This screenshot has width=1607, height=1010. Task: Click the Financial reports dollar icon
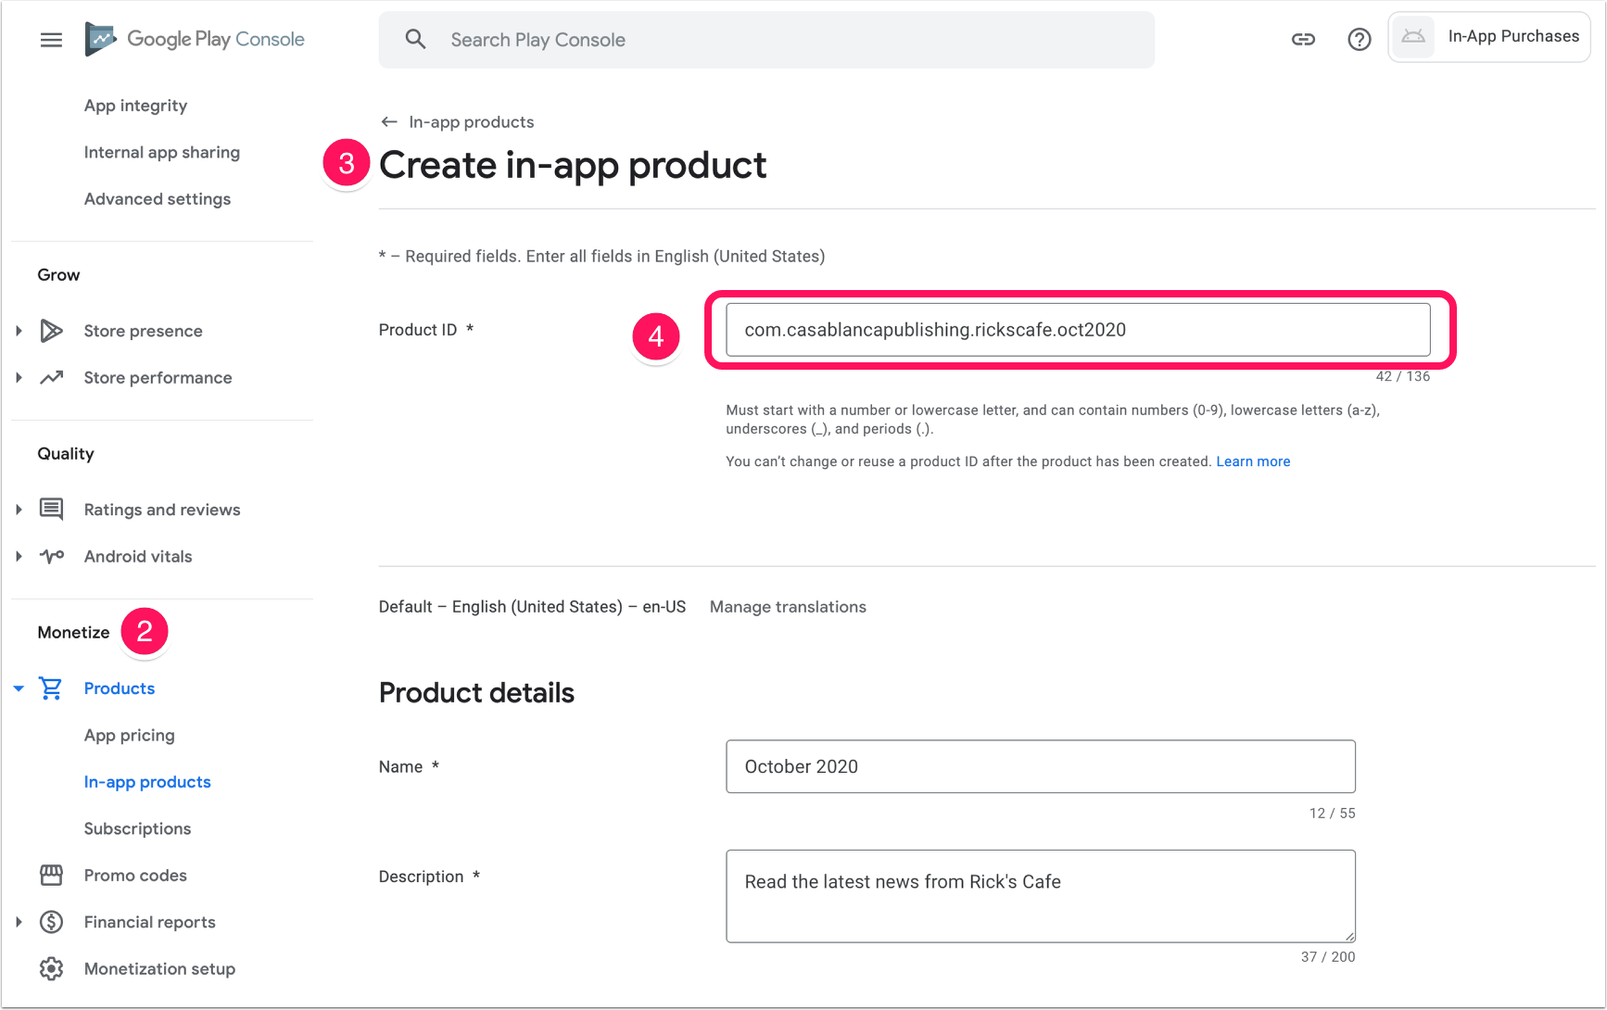coord(52,922)
